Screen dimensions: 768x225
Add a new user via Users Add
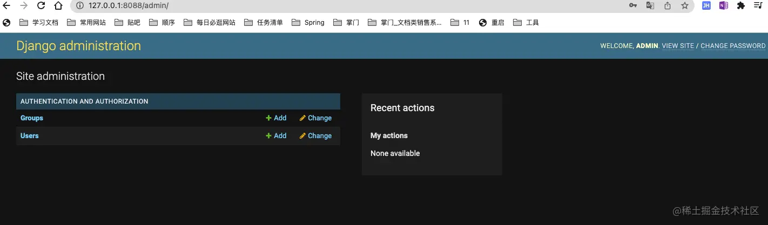[x=276, y=136]
